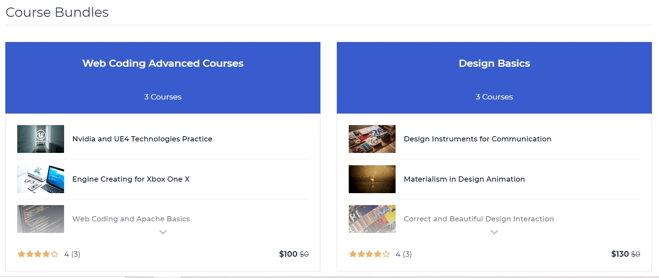Expand the Web Coding bundle course list
659x278 pixels.
(163, 232)
